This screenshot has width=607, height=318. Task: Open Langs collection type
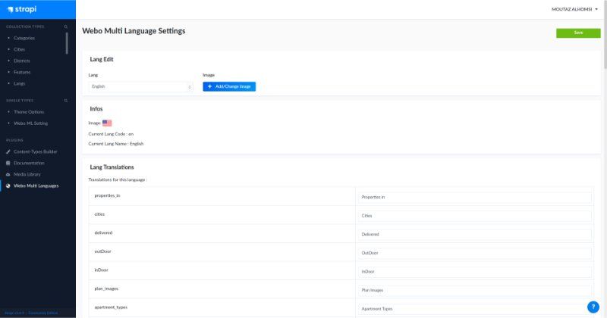pyautogui.click(x=20, y=83)
